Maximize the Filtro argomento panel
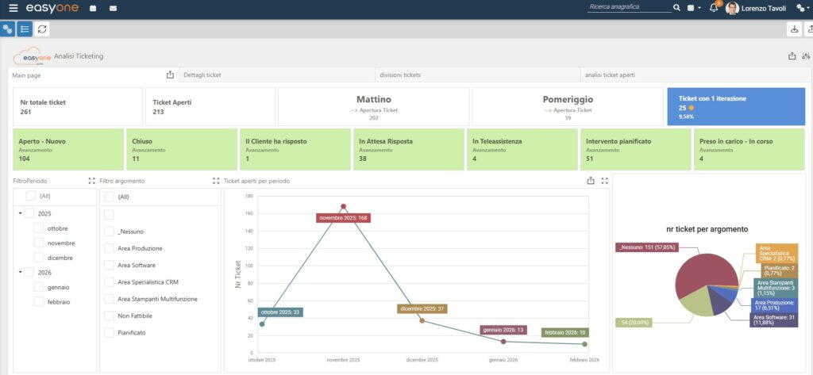Screen dimensions: 813x375 tap(216, 181)
